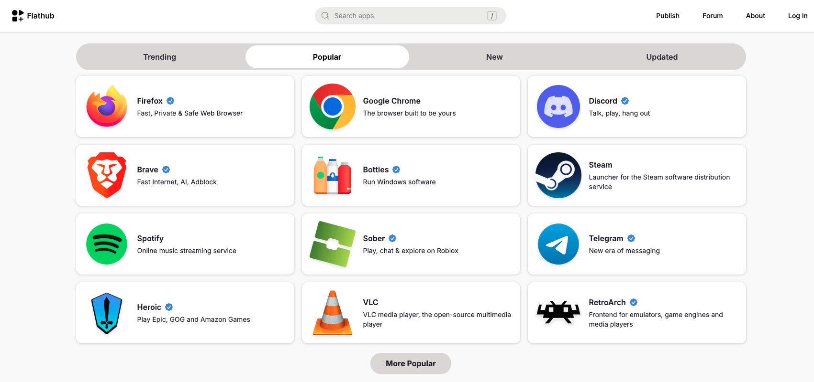Open the Discord app icon

(x=558, y=106)
